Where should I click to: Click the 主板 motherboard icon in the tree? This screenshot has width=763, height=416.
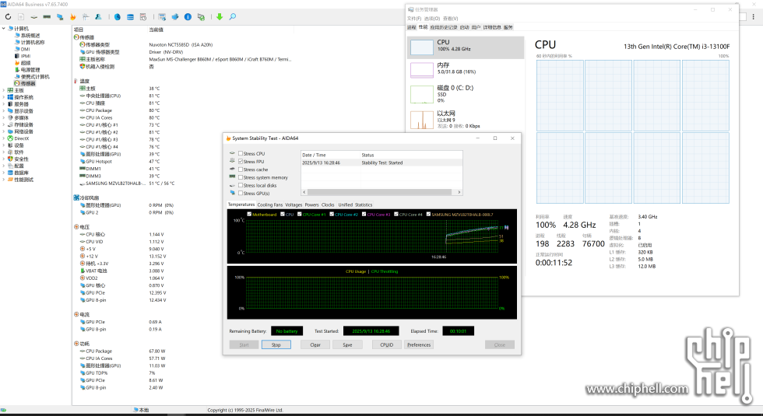point(10,90)
